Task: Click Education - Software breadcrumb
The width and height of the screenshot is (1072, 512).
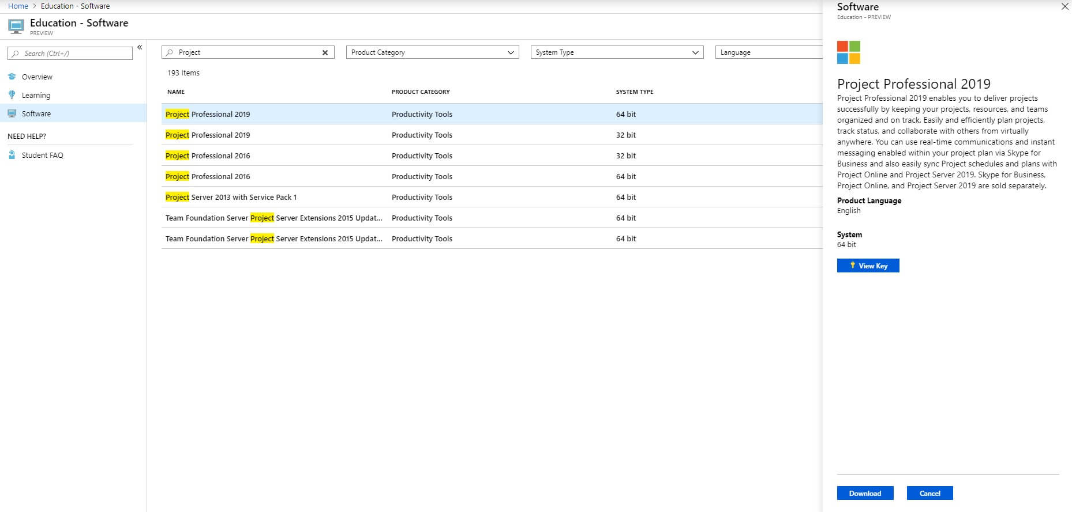Action: click(x=75, y=6)
